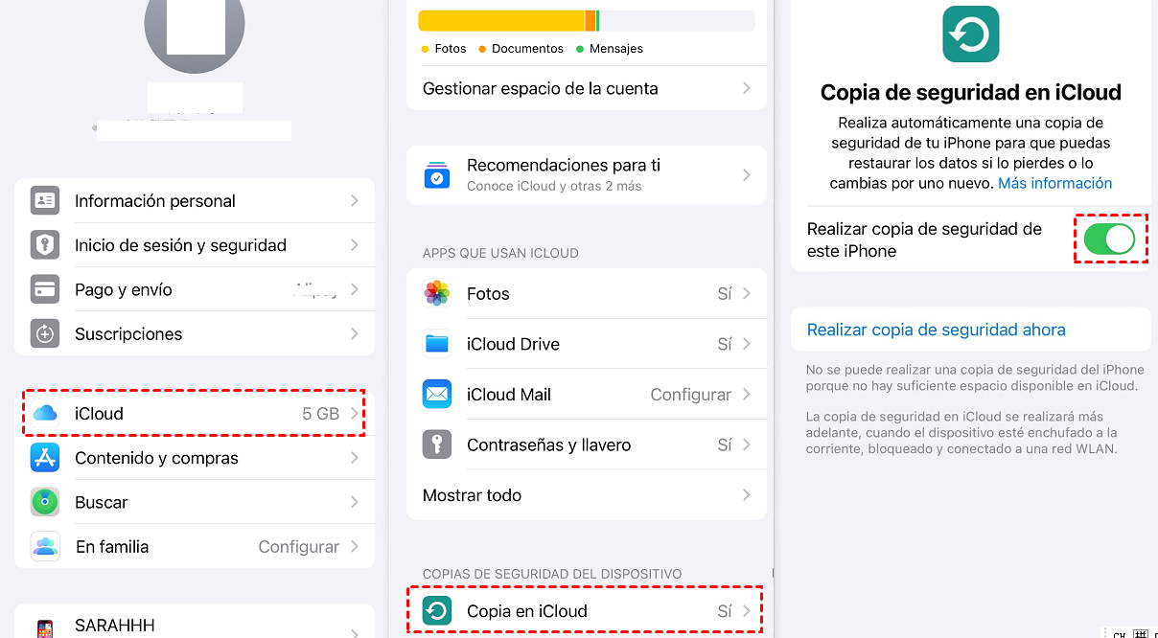
Task: Expand the En familia Configurar chevron
Action: point(355,546)
